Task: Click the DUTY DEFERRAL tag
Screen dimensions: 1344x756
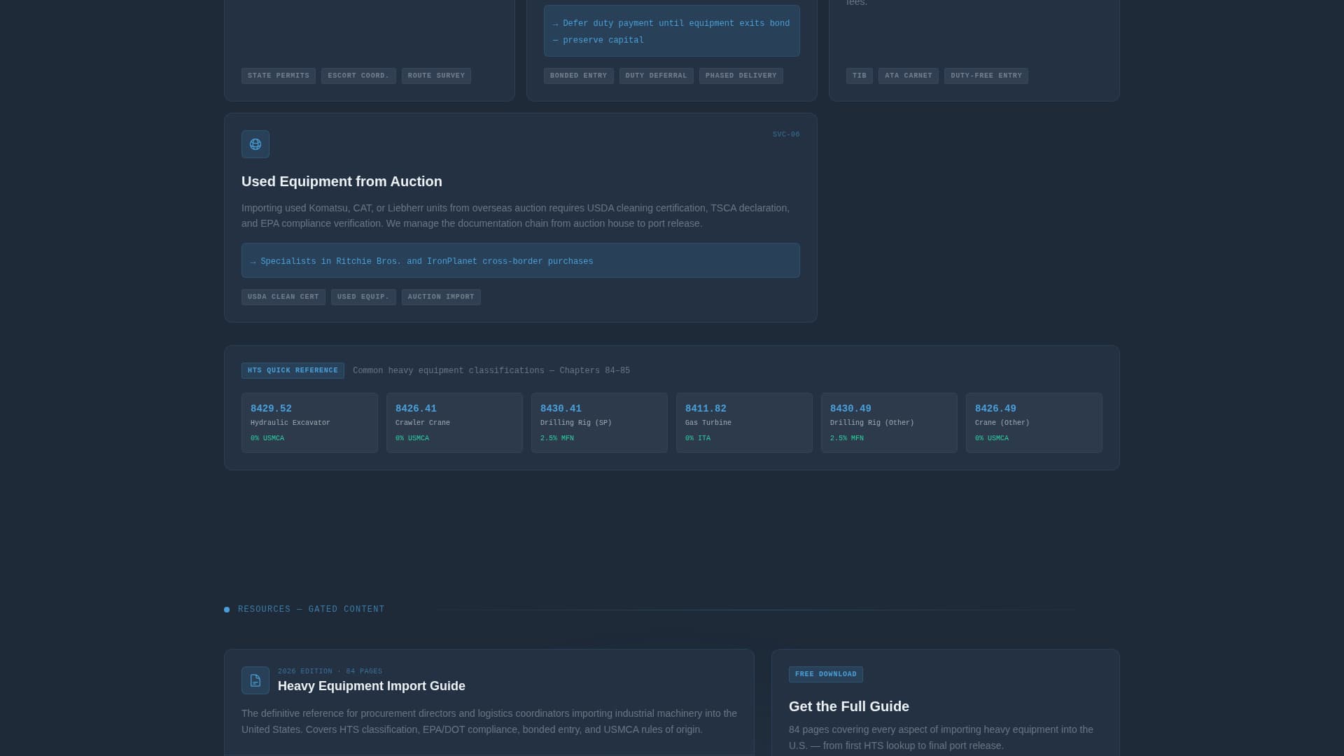Action: point(656,76)
